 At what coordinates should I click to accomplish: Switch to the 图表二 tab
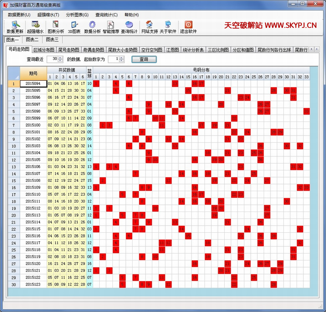(x=32, y=40)
